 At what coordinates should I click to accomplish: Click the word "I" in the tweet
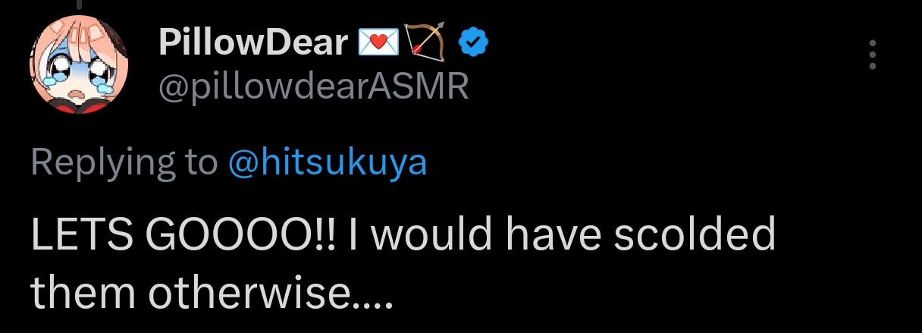click(353, 237)
